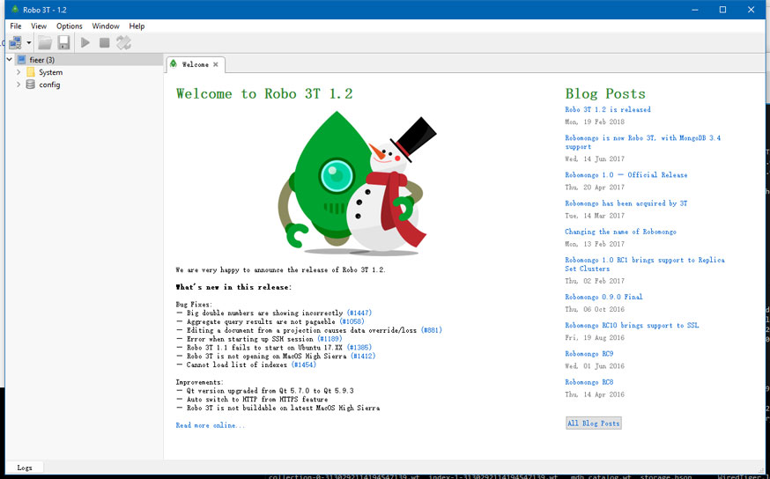Open the Read more online link
Viewport: 770px width, 479px height.
pyautogui.click(x=211, y=425)
